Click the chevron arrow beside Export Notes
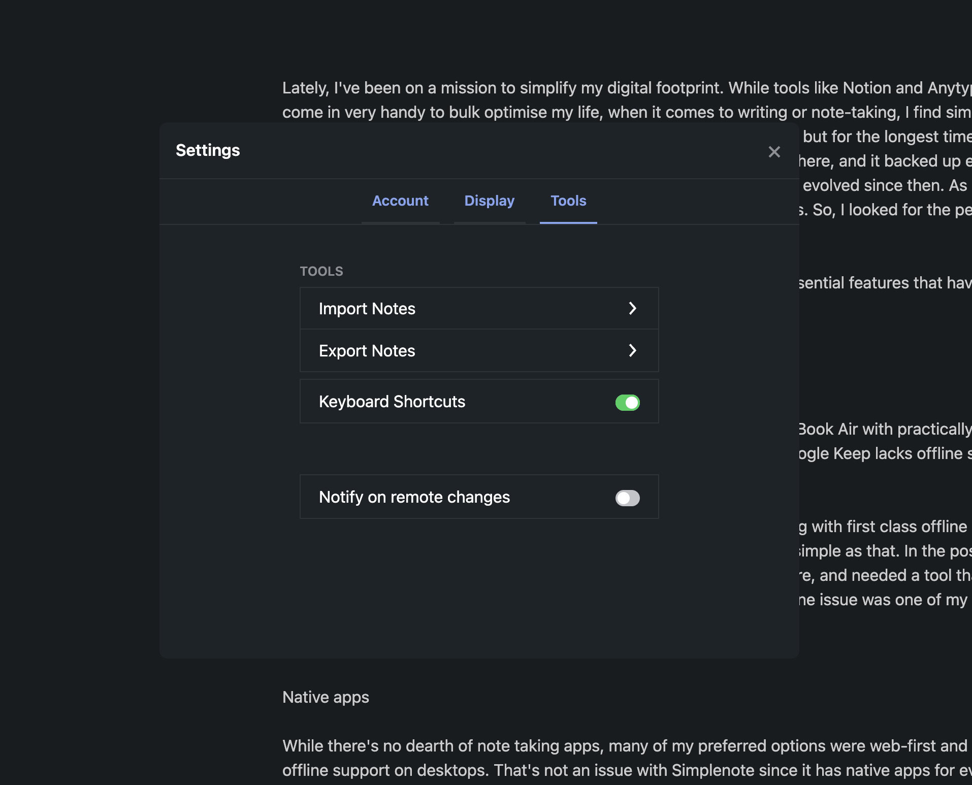The image size is (972, 785). click(x=632, y=350)
